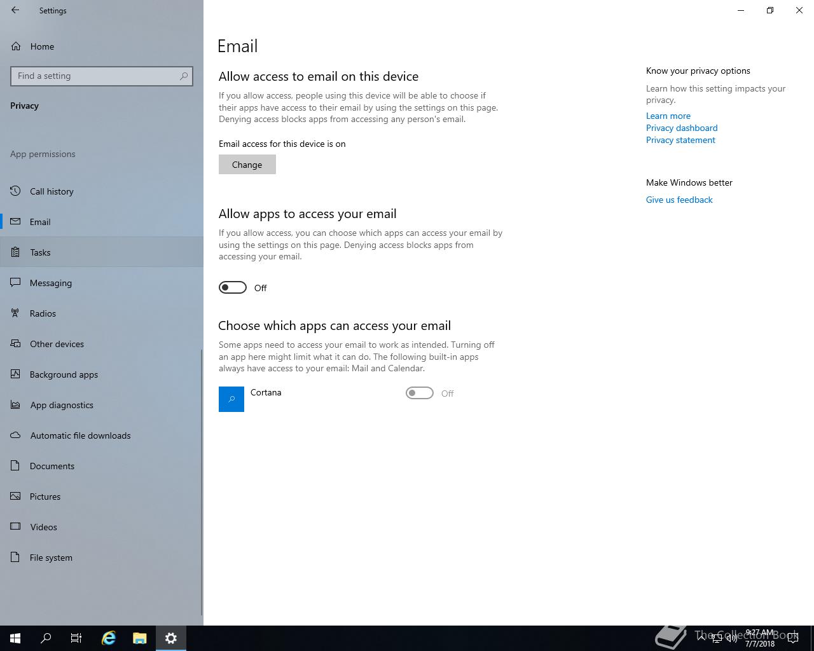Click the App permissions label
The height and width of the screenshot is (651, 814).
[x=43, y=154]
